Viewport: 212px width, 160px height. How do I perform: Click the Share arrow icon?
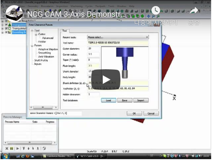tap(194, 11)
